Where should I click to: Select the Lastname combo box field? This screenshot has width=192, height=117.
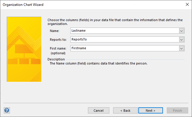coord(127,30)
